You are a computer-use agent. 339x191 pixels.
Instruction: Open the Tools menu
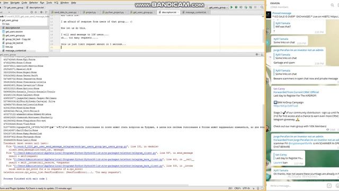(x=49, y=3)
